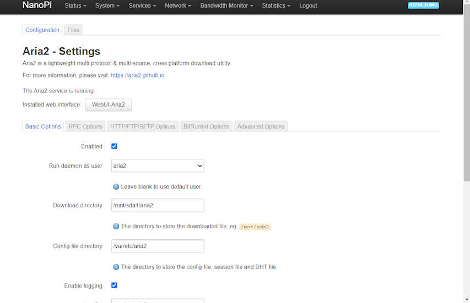Toggle the Enable logging checkbox

click(114, 285)
